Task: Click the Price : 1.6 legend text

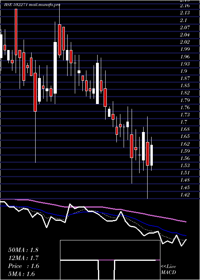Action: point(24,266)
